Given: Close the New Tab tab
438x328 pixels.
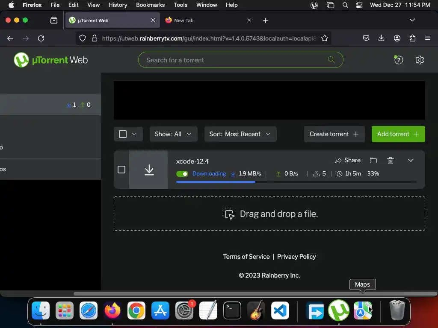Looking at the screenshot, I should pyautogui.click(x=249, y=20).
